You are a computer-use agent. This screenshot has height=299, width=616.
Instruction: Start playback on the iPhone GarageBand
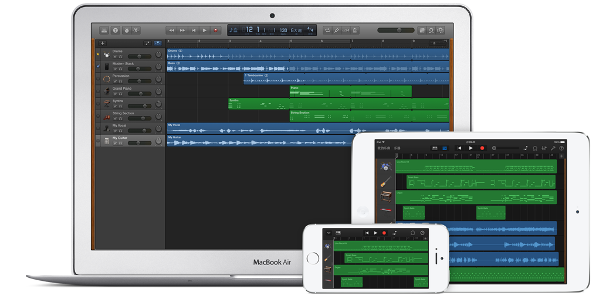(375, 233)
